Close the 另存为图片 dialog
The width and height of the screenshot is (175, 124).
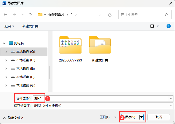pyautogui.click(x=171, y=3)
